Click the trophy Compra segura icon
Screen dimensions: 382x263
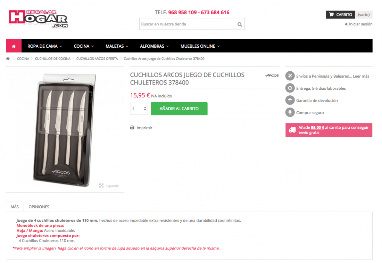click(x=290, y=112)
